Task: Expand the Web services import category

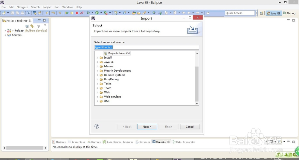Action: (x=97, y=97)
